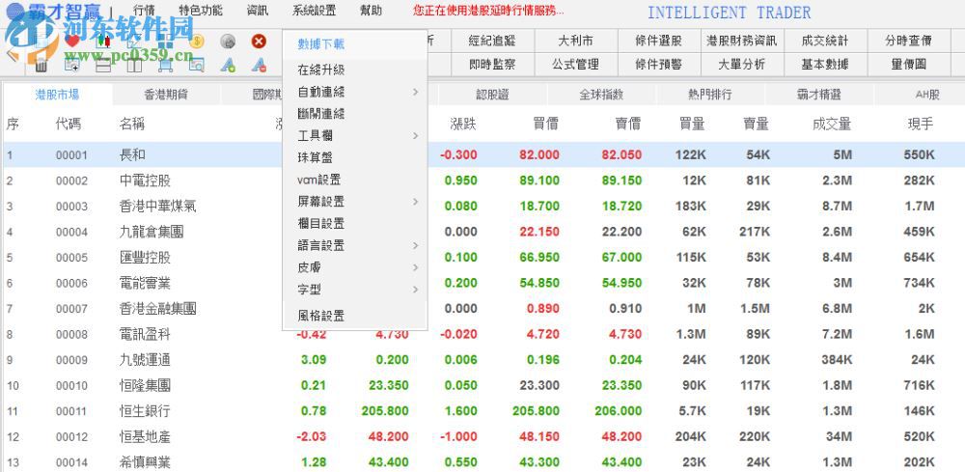Open 公式管理
Image resolution: width=965 pixels, height=472 pixels.
point(575,64)
